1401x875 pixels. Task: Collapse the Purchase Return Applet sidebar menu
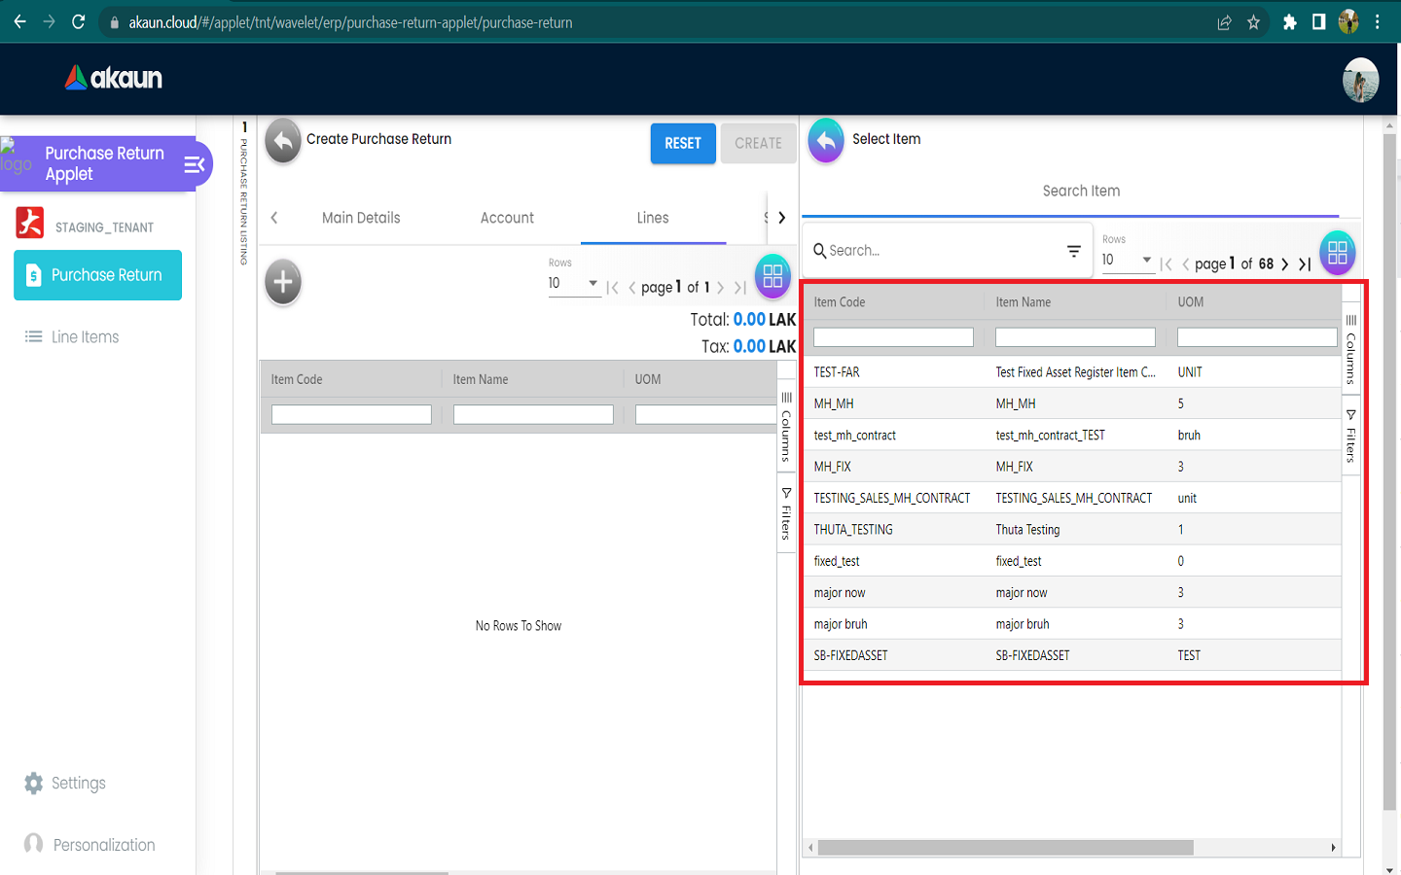point(195,164)
